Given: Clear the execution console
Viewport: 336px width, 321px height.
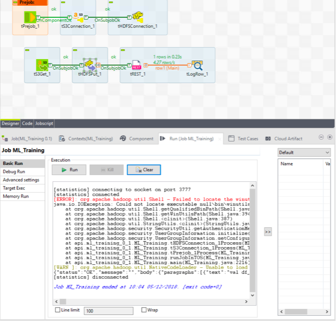Looking at the screenshot, I should pyautogui.click(x=144, y=170).
